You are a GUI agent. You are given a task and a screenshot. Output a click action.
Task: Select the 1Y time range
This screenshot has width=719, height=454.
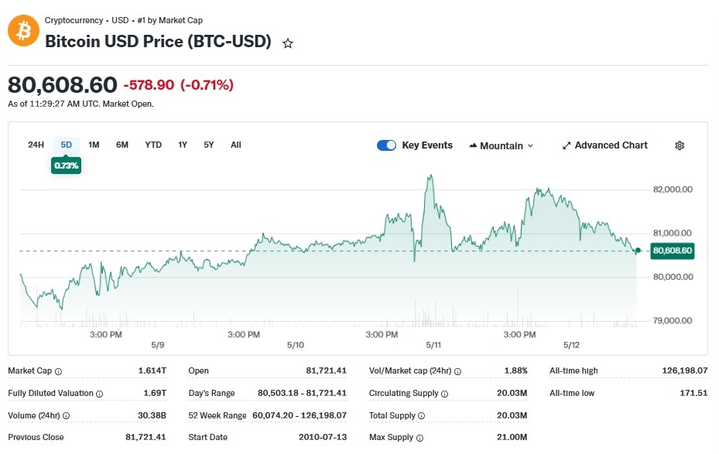coord(183,145)
